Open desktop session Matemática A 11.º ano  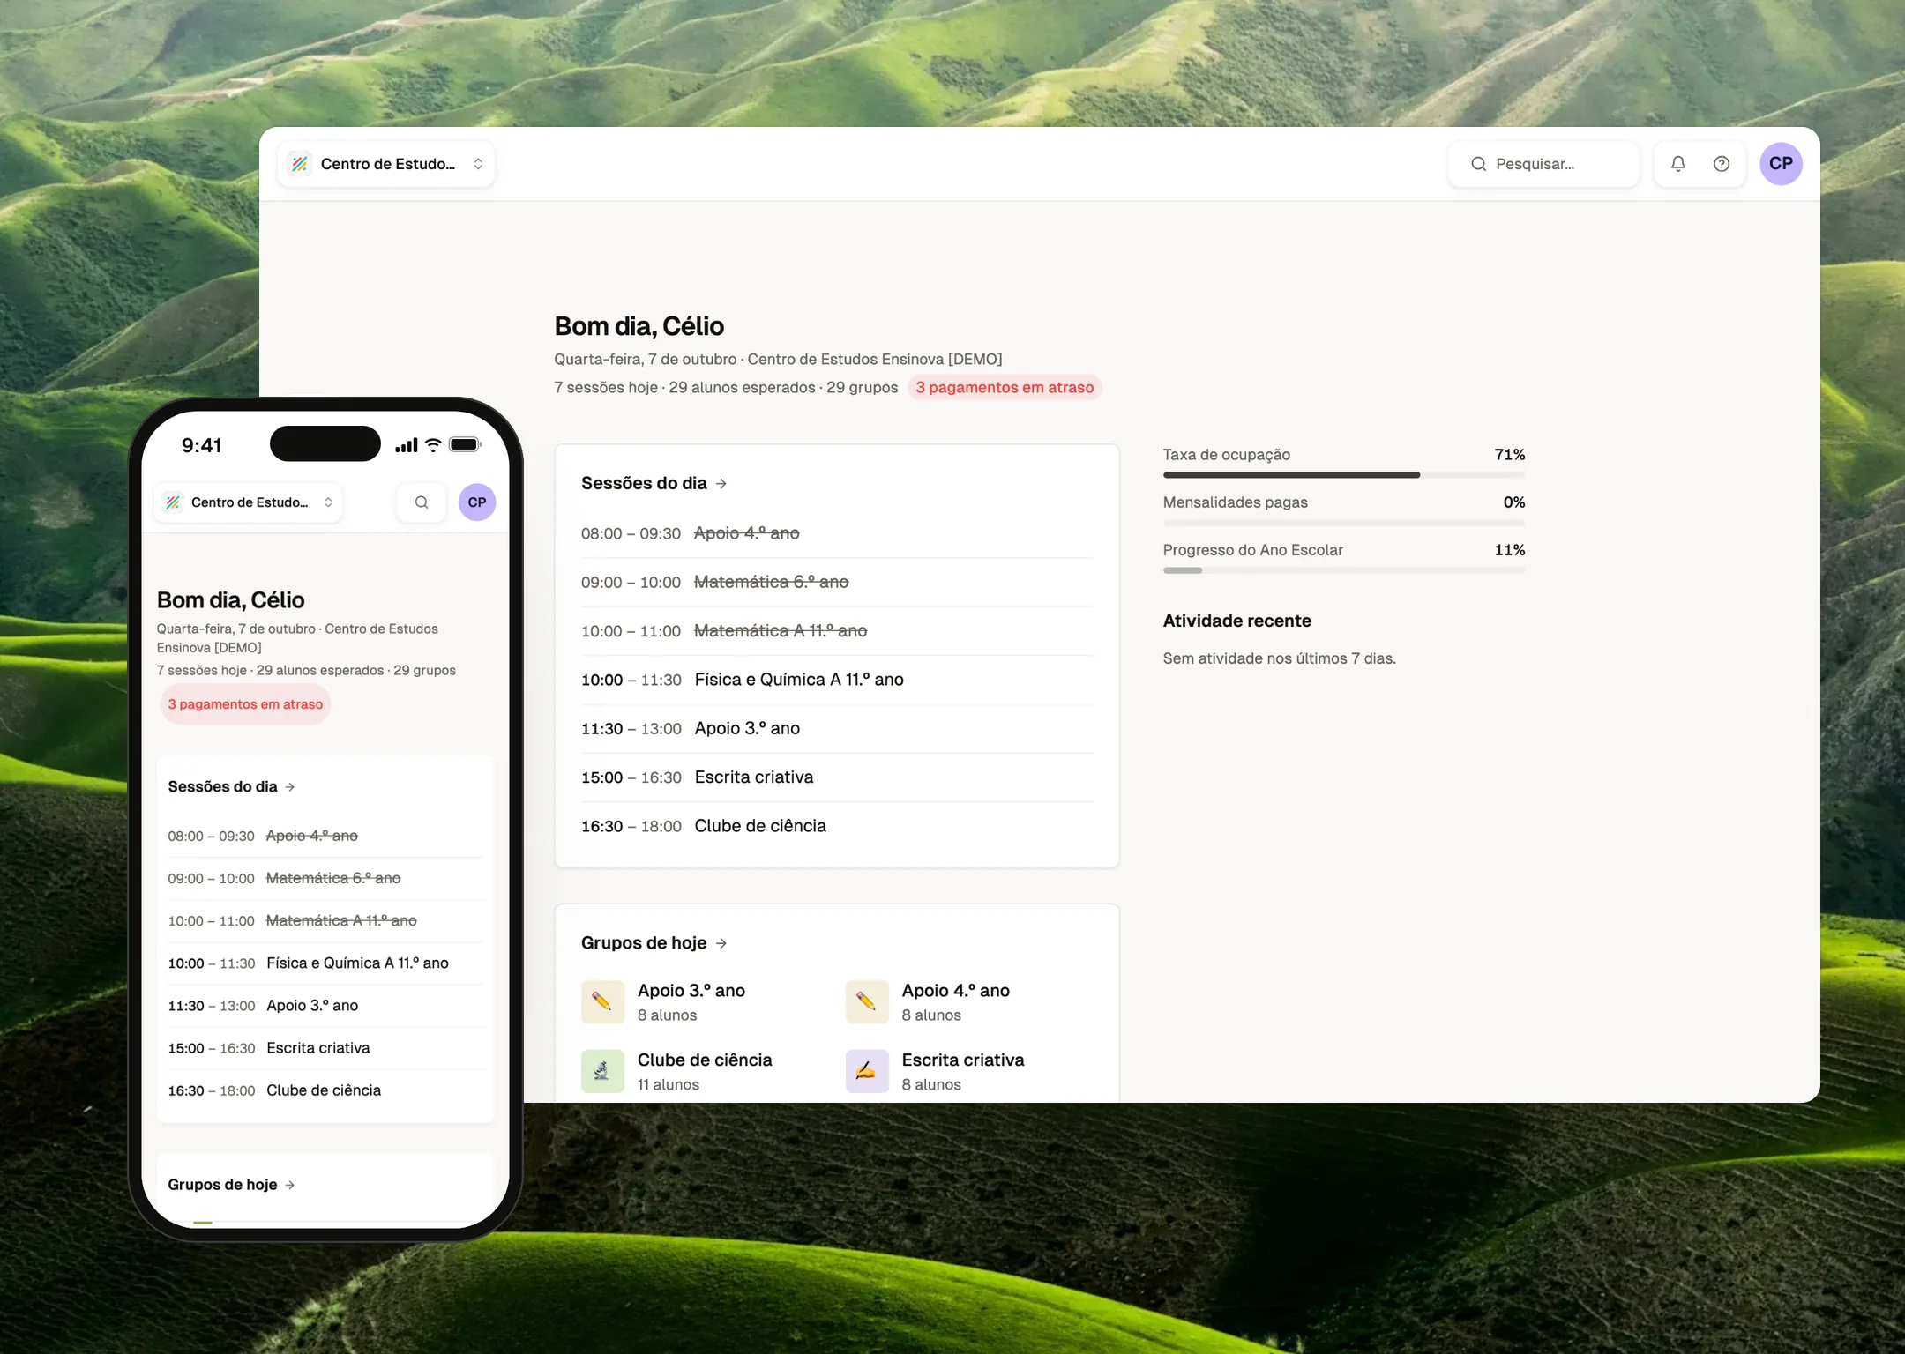click(836, 631)
